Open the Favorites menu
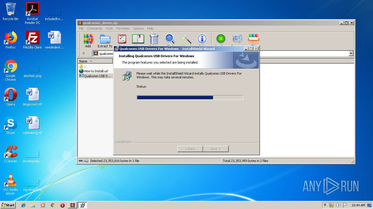Viewport: 373px width, 209px height. pyautogui.click(x=123, y=28)
